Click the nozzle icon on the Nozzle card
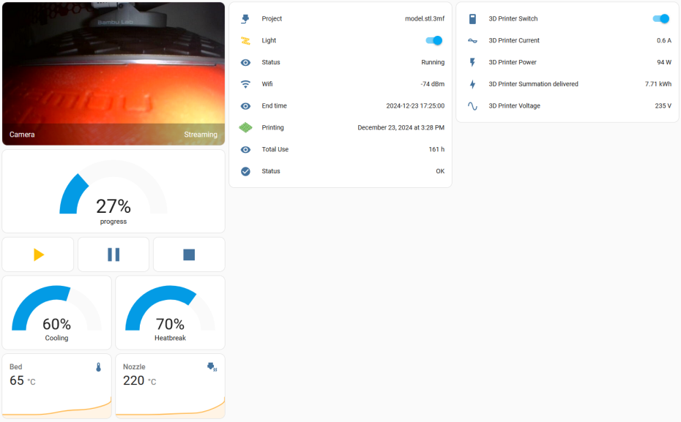Image resolution: width=681 pixels, height=422 pixels. (212, 366)
